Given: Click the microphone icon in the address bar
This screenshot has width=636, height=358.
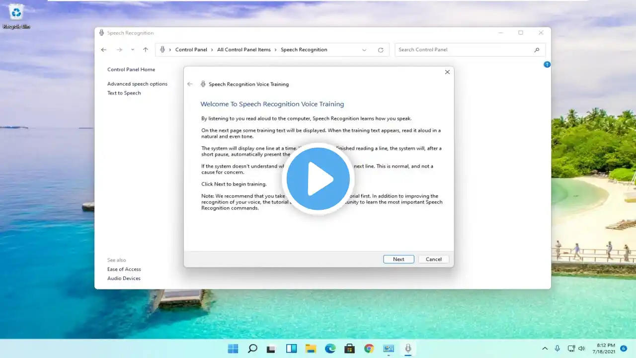Looking at the screenshot, I should click(x=162, y=50).
